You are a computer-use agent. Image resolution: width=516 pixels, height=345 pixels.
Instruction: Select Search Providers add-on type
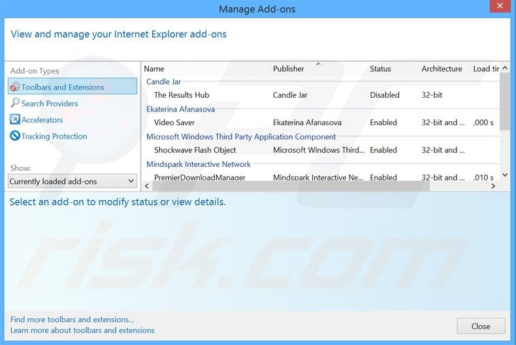(50, 104)
